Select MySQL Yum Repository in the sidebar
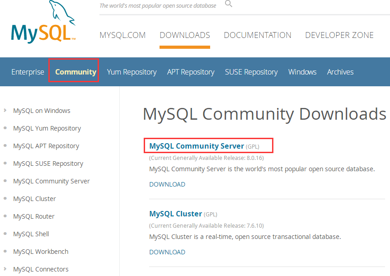Screen dimensions: 390x276 [47, 128]
